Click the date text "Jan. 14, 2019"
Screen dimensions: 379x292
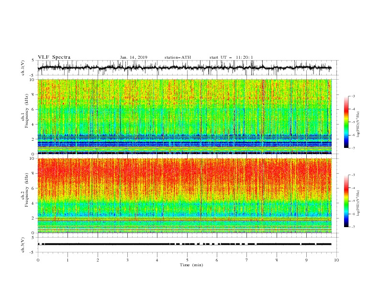(134, 57)
